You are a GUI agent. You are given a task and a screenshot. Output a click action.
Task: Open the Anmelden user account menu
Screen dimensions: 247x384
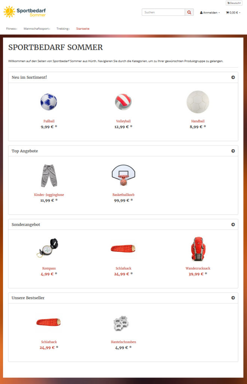click(x=210, y=12)
